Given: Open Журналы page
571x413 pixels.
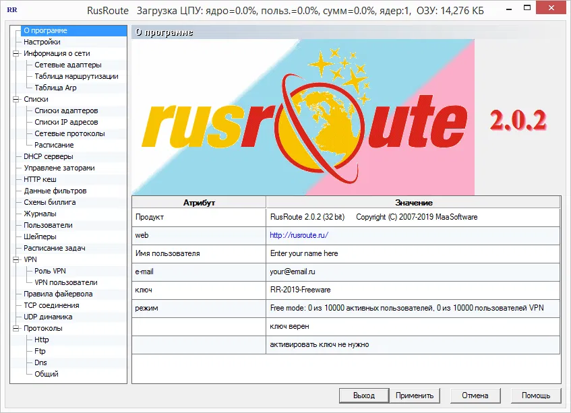Looking at the screenshot, I should 40,214.
